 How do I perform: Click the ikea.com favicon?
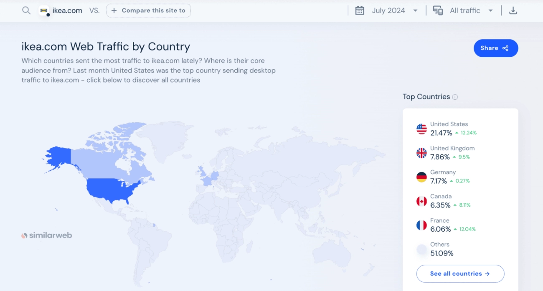[x=43, y=10]
